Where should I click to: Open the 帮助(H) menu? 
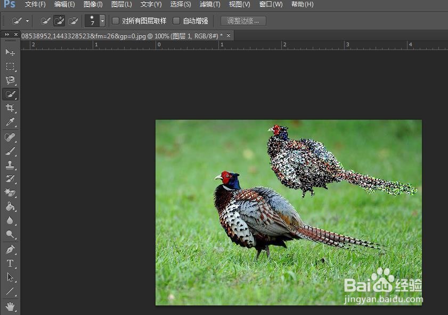[302, 4]
